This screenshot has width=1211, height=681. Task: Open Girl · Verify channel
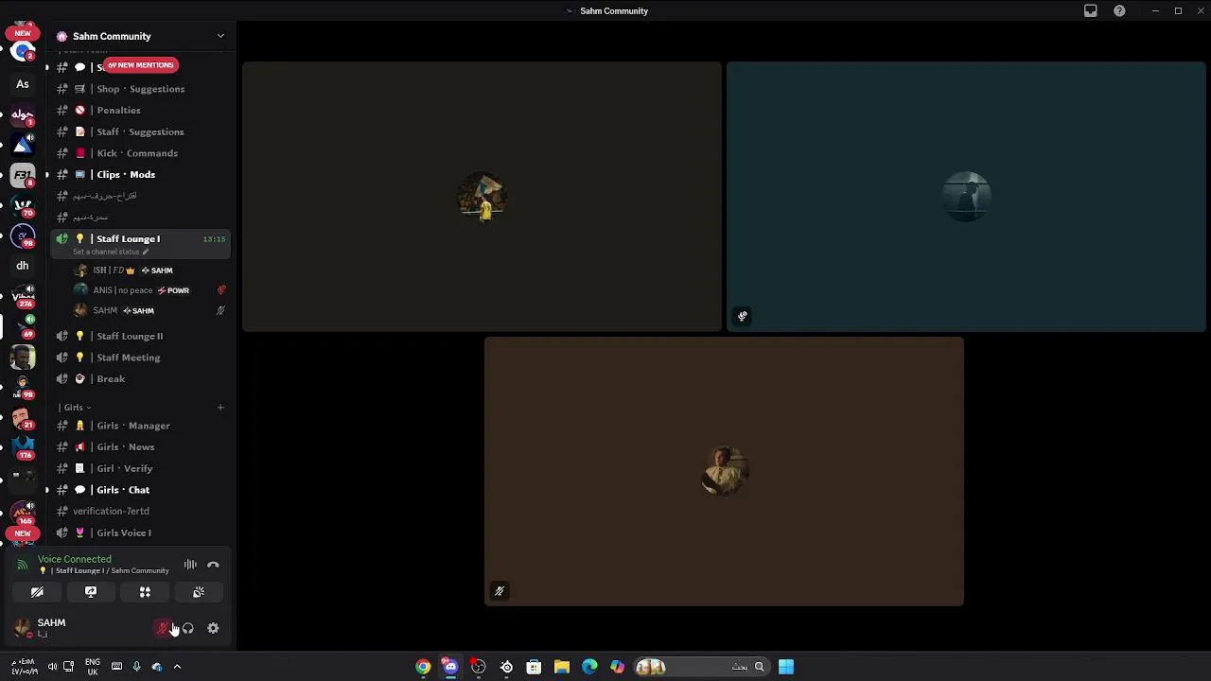pos(139,468)
